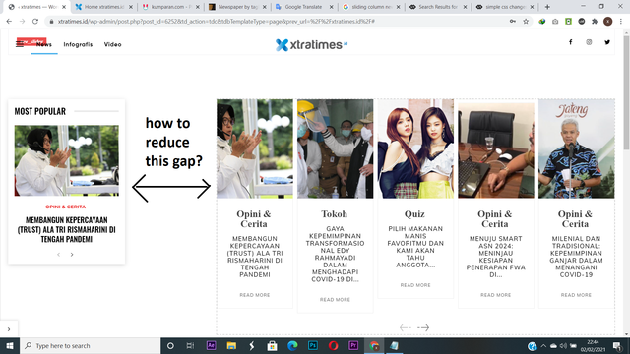
Task: Open the Chrome profile avatar
Action: 608,22
